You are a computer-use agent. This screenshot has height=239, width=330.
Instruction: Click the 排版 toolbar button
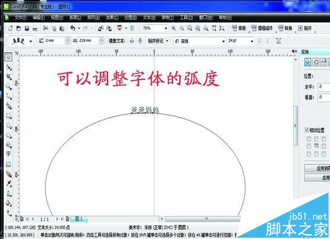pyautogui.click(x=239, y=28)
